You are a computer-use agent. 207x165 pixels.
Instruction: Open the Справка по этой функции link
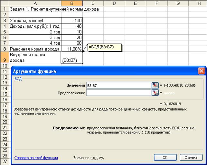click(x=36, y=158)
